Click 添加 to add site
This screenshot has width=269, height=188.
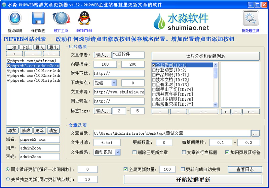click(12, 131)
